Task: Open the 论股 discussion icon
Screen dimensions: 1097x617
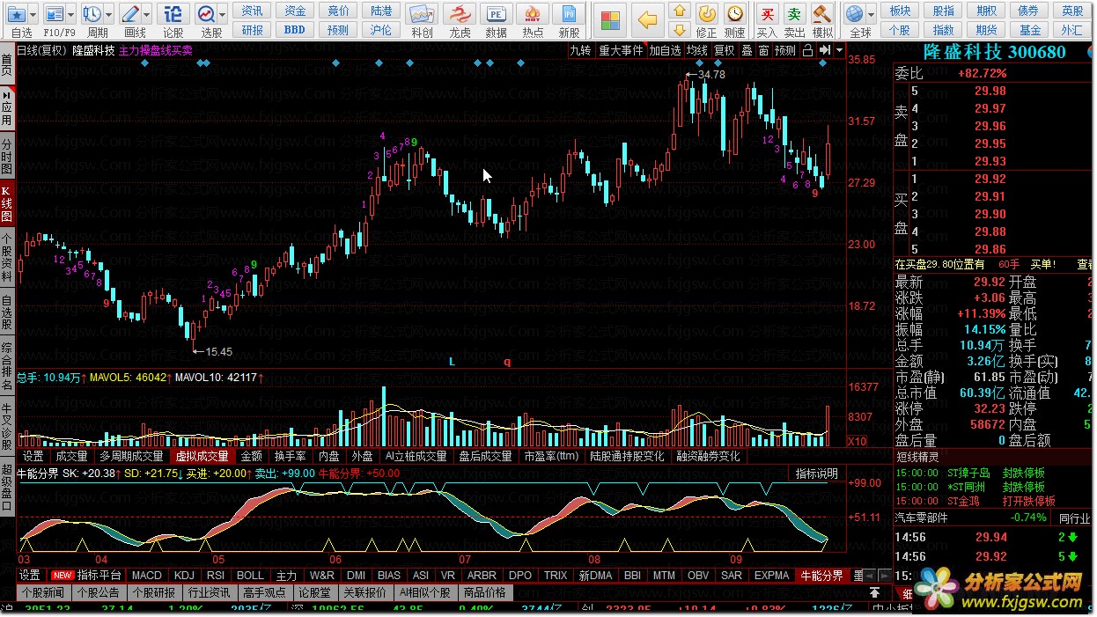Action: [173, 14]
